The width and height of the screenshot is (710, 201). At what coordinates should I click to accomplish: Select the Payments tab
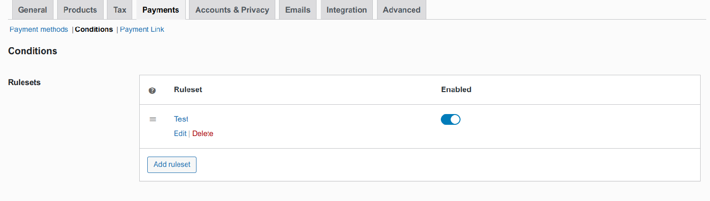(x=160, y=10)
